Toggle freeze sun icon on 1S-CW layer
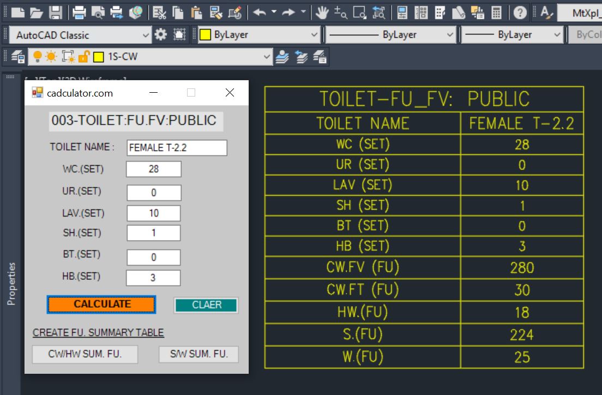The height and width of the screenshot is (395, 602). point(51,56)
